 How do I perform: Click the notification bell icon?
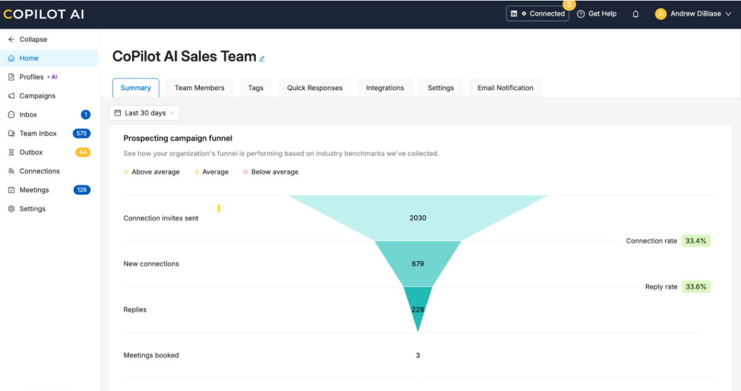tap(636, 14)
